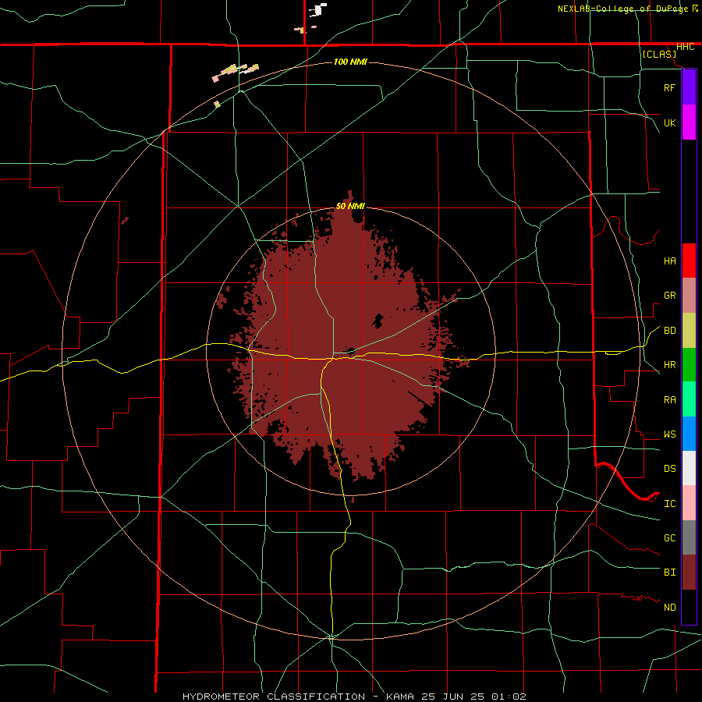Click the 25 JUN 25 date text
The width and height of the screenshot is (702, 702).
pyautogui.click(x=453, y=697)
